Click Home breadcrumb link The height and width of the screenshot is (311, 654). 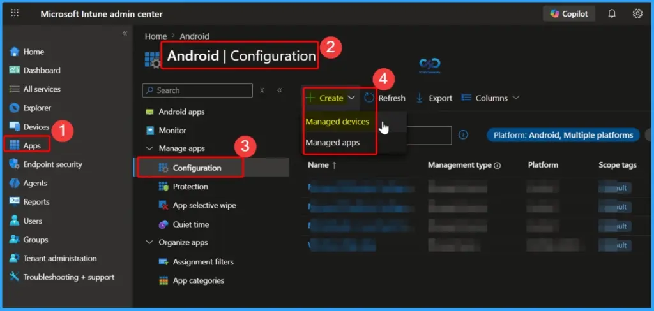click(156, 36)
